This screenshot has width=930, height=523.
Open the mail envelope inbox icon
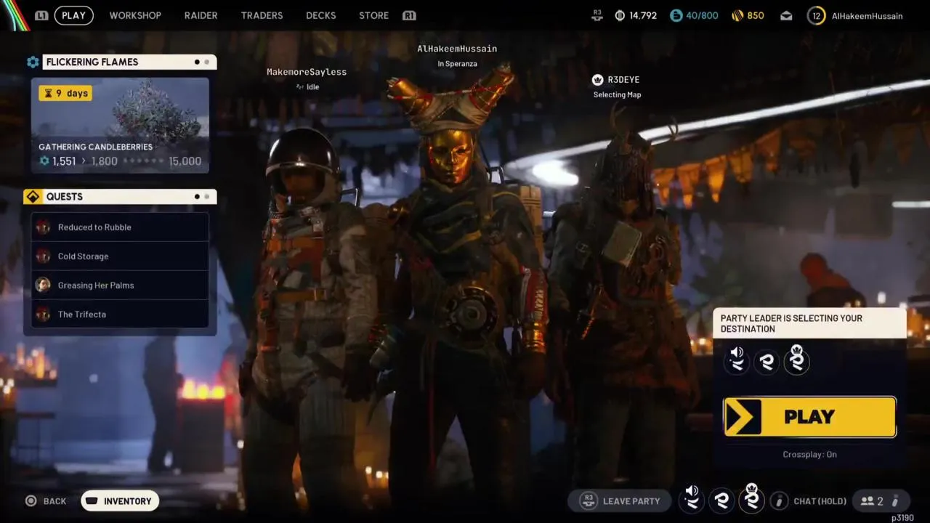[786, 15]
